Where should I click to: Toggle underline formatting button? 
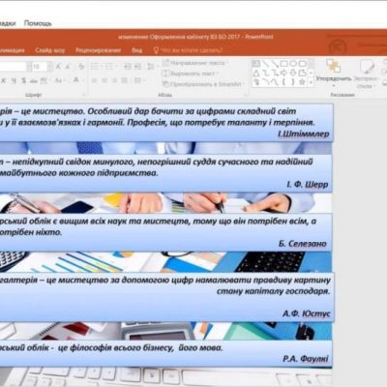14,80
